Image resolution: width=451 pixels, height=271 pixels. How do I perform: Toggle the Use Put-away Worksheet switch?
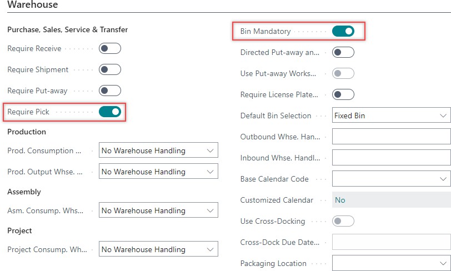[x=343, y=74]
